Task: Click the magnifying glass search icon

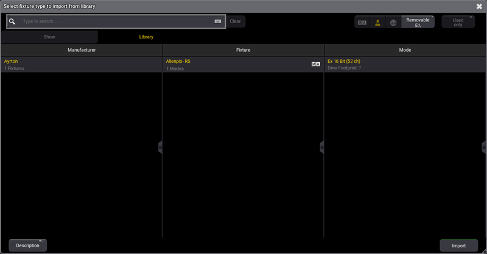Action: click(12, 21)
